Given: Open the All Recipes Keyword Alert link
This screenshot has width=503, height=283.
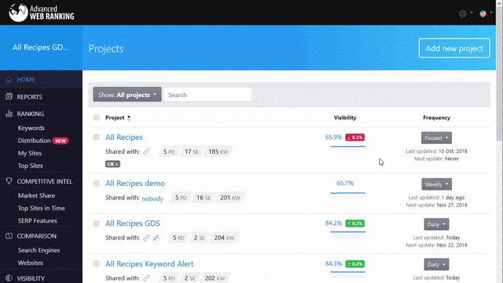Looking at the screenshot, I should (149, 264).
